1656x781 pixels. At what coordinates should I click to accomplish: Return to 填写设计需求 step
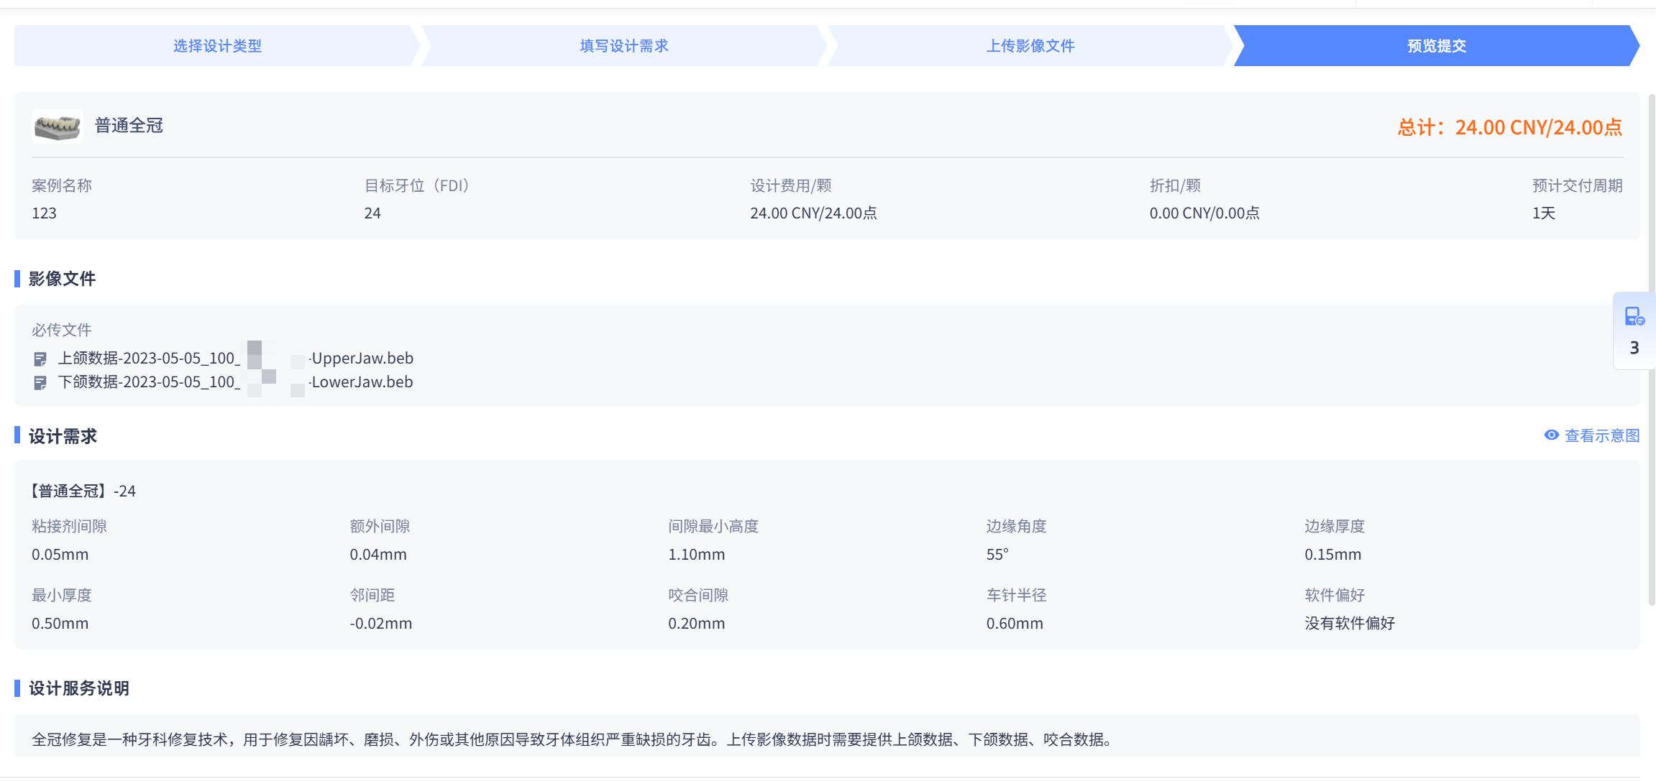point(623,46)
